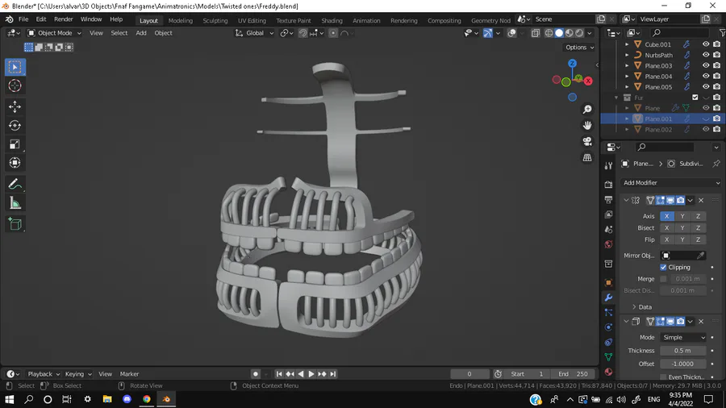Click the blue Z axis on navigation gizmo

[572, 64]
